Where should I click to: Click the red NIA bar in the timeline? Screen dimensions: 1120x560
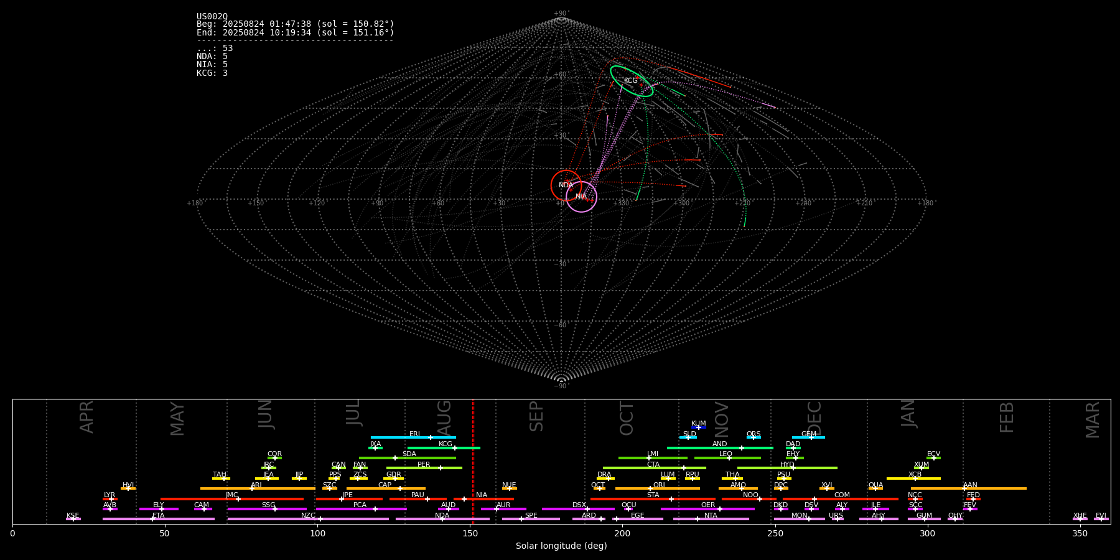483,499
